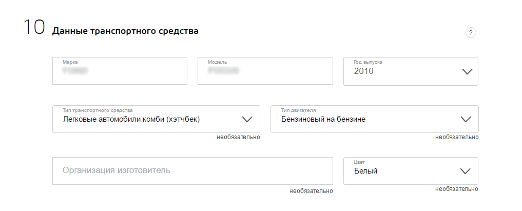
Task: Click the question mark help icon
Action: (x=471, y=33)
